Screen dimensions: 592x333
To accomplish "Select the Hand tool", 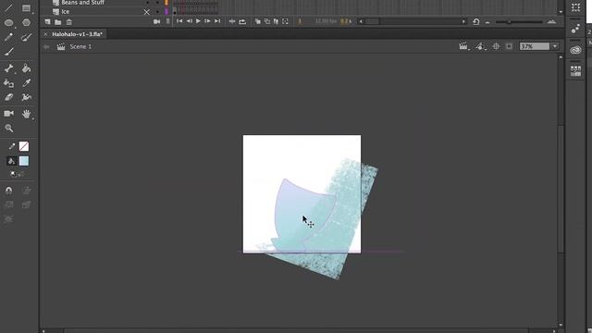I will pos(26,113).
